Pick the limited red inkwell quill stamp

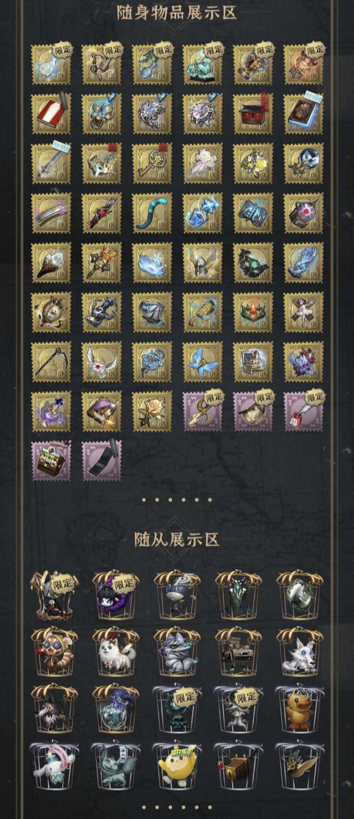[x=304, y=411]
